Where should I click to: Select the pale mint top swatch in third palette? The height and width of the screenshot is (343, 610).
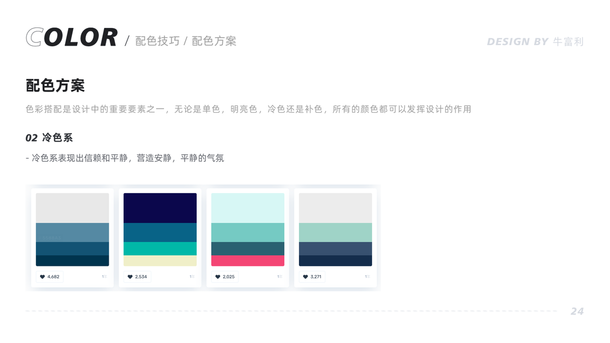pyautogui.click(x=248, y=208)
